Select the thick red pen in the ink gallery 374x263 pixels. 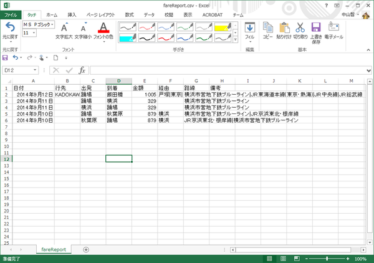166,37
